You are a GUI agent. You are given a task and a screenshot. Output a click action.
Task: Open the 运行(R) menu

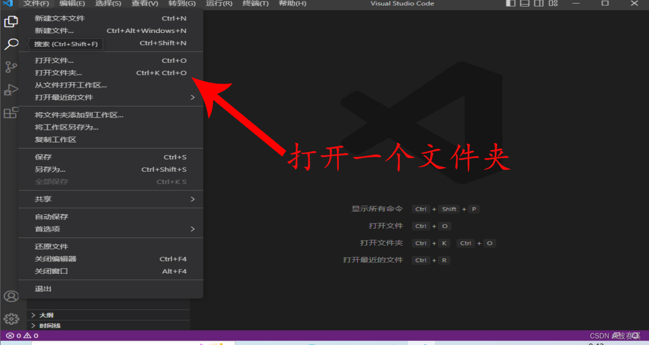click(219, 4)
